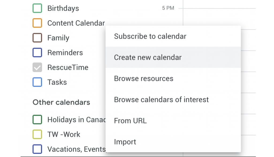Click the RescueTime calendar name
Screen dimensions: 274x157
click(68, 68)
